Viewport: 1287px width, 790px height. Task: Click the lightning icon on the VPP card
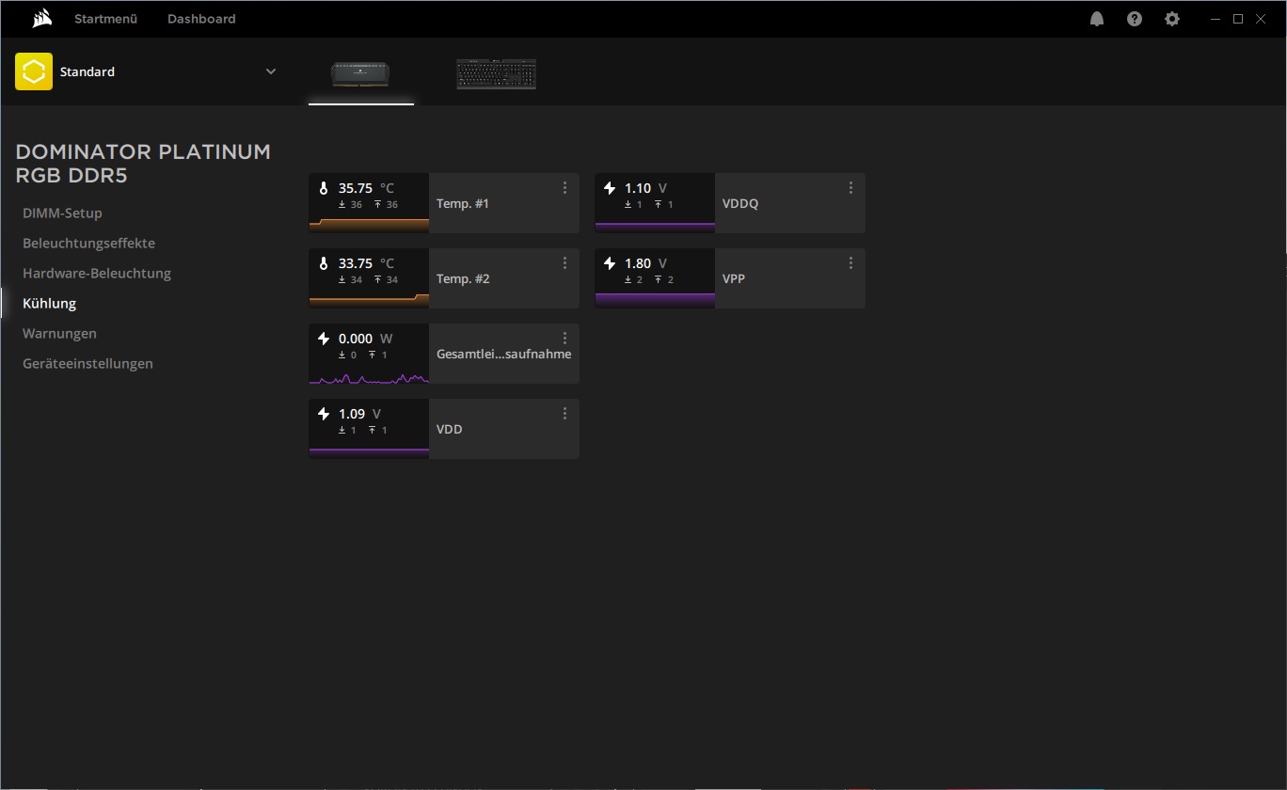tap(610, 263)
